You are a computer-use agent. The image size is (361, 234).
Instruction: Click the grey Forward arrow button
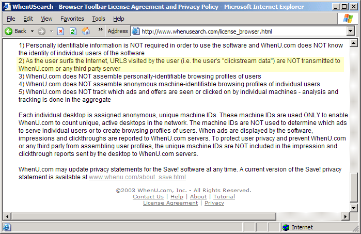click(x=42, y=31)
